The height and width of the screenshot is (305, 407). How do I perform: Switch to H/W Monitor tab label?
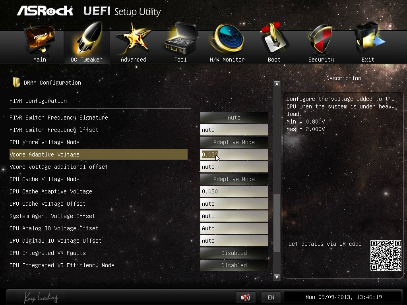(x=227, y=60)
